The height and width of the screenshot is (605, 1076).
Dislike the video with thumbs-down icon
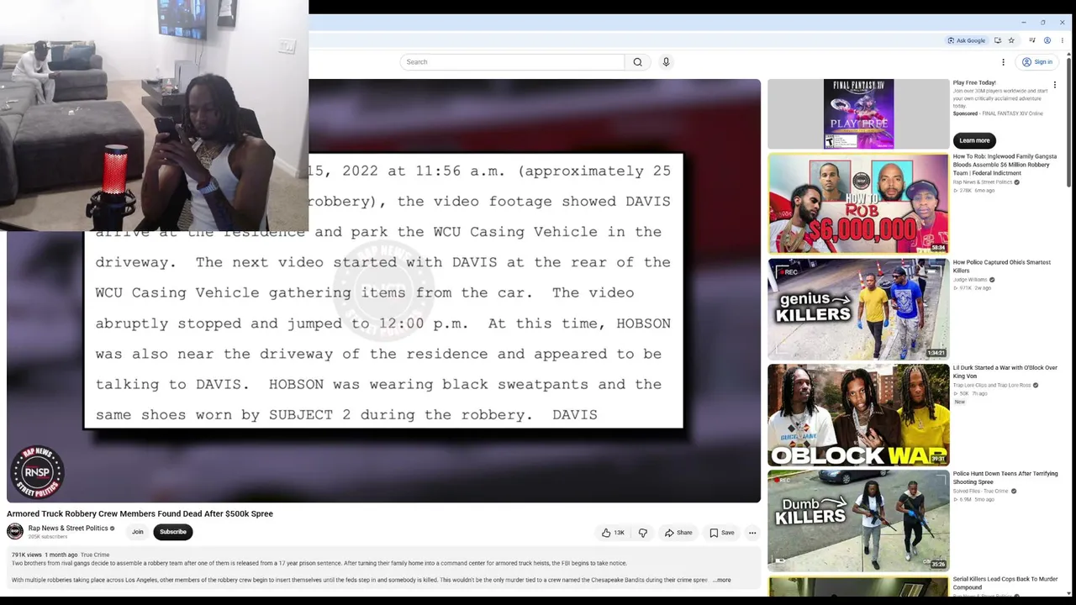[x=643, y=533]
